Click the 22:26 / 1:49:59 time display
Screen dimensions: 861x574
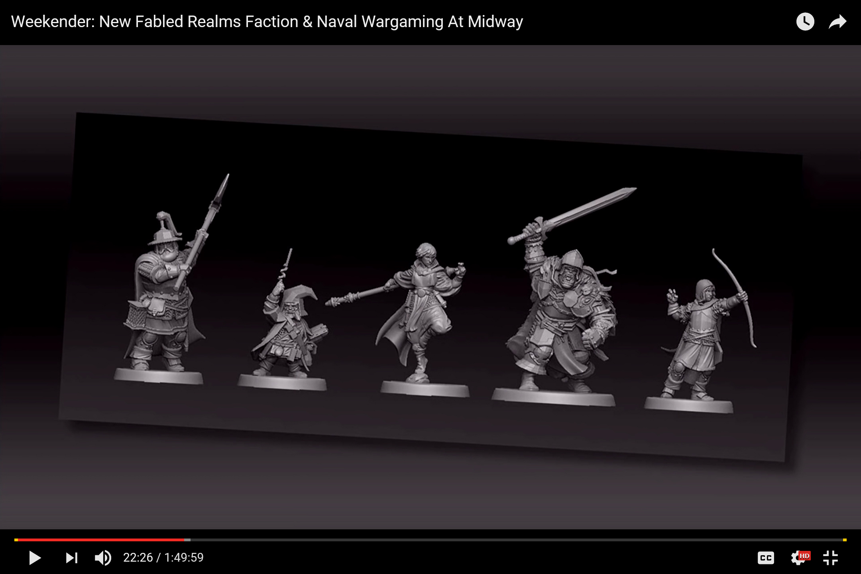(x=163, y=557)
